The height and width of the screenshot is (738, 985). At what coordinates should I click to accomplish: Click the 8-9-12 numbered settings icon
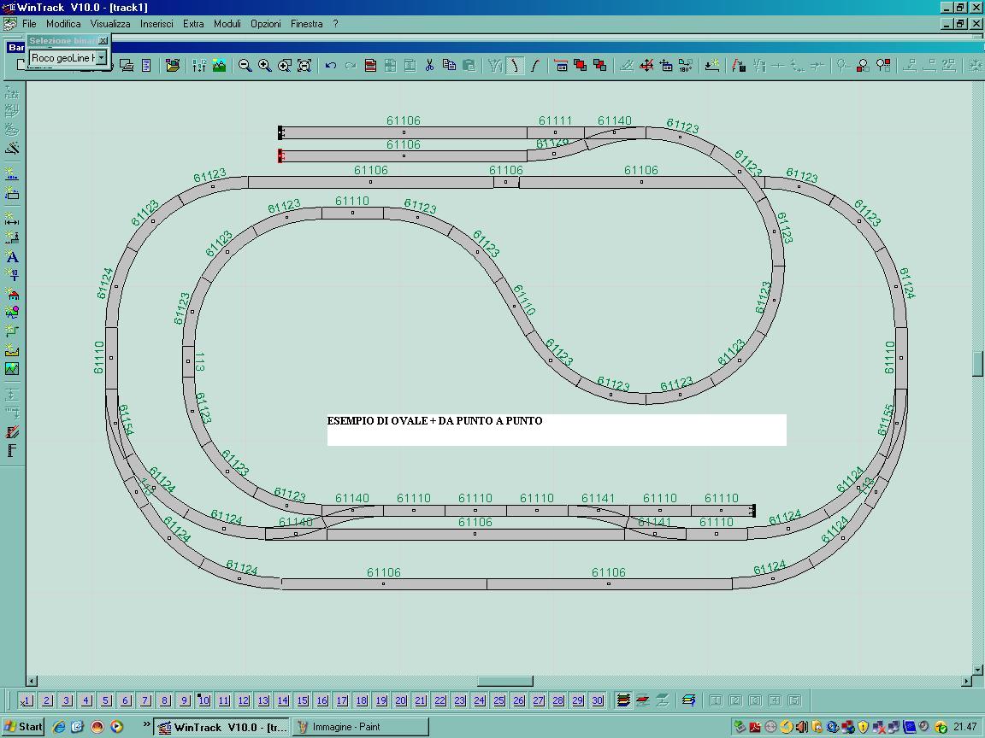tap(199, 65)
